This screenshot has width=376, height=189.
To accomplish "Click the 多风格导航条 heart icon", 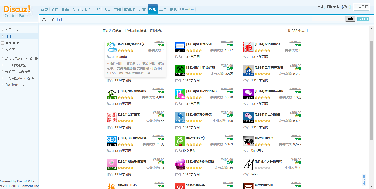I will 180,186.
